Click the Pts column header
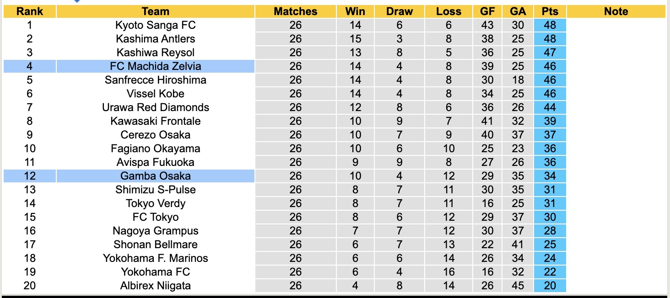Image resolution: width=670 pixels, height=298 pixels. 550,11
